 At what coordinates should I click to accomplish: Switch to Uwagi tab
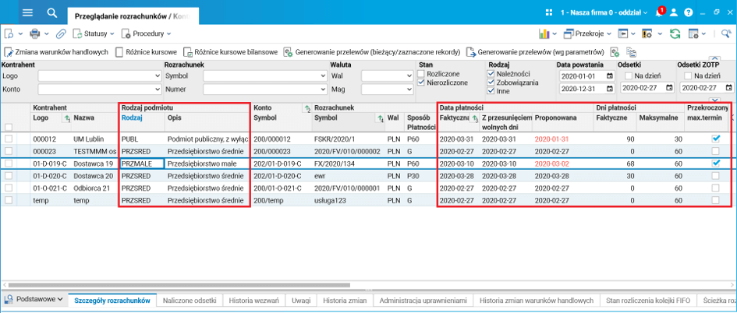[x=301, y=300]
